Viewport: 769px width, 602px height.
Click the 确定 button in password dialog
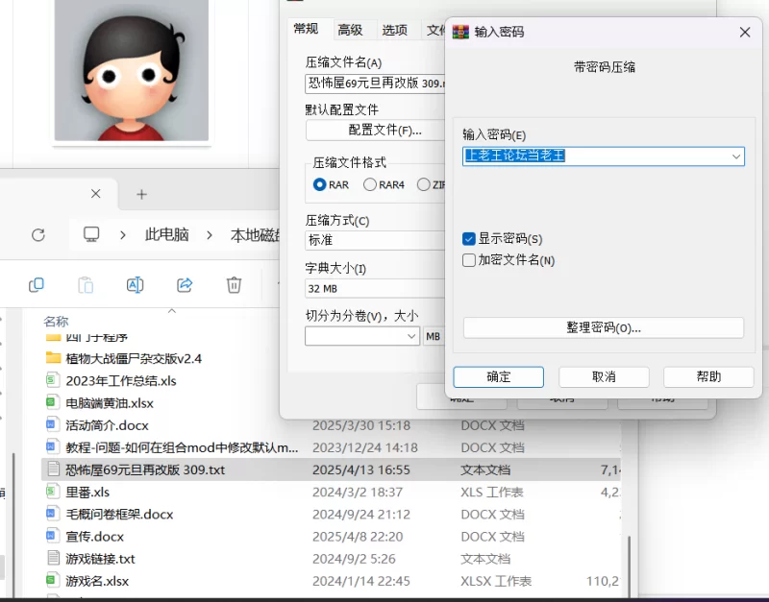coord(498,376)
